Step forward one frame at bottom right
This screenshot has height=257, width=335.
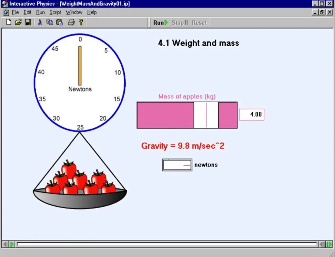tap(329, 244)
